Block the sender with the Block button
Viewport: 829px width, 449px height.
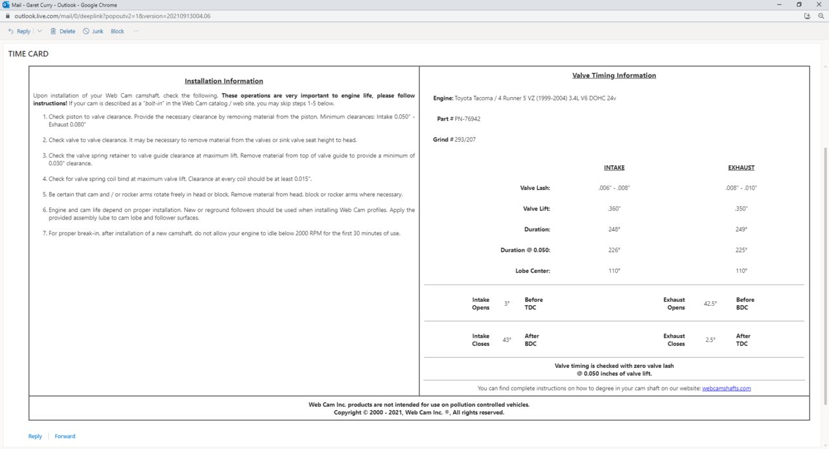coord(117,31)
